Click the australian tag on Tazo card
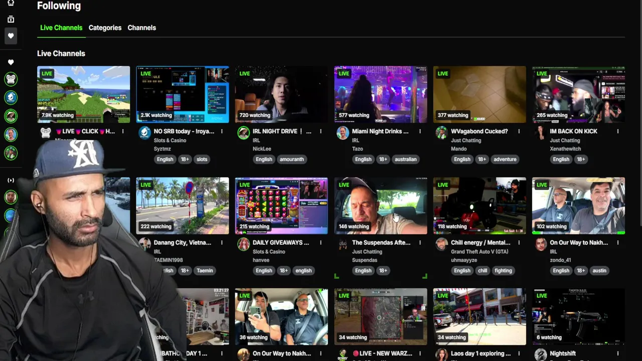The height and width of the screenshot is (361, 642). tap(406, 159)
